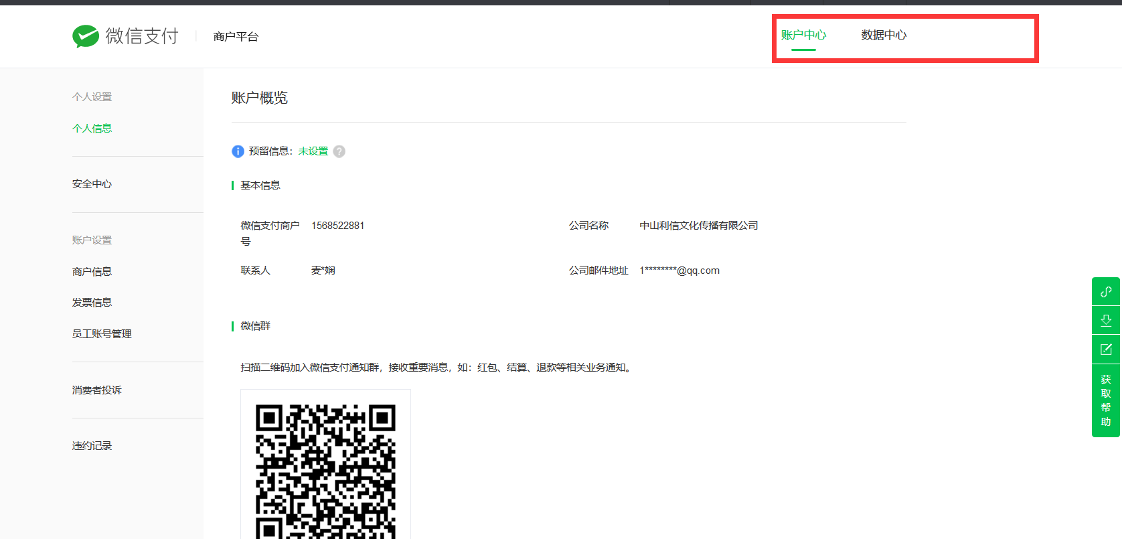Click the link icon in the green side panel
1122x539 pixels.
(x=1106, y=291)
